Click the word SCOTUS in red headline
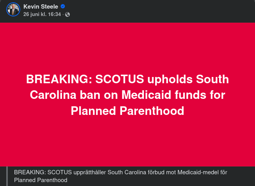This screenshot has height=186, width=255. coord(121,79)
